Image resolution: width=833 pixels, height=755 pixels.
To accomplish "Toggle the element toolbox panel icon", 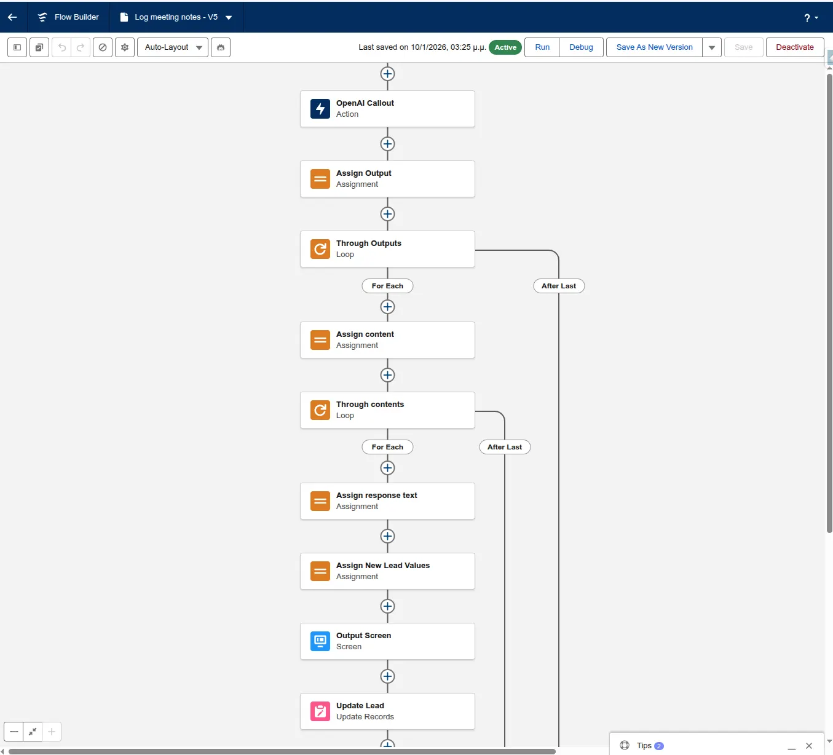I will pyautogui.click(x=17, y=47).
